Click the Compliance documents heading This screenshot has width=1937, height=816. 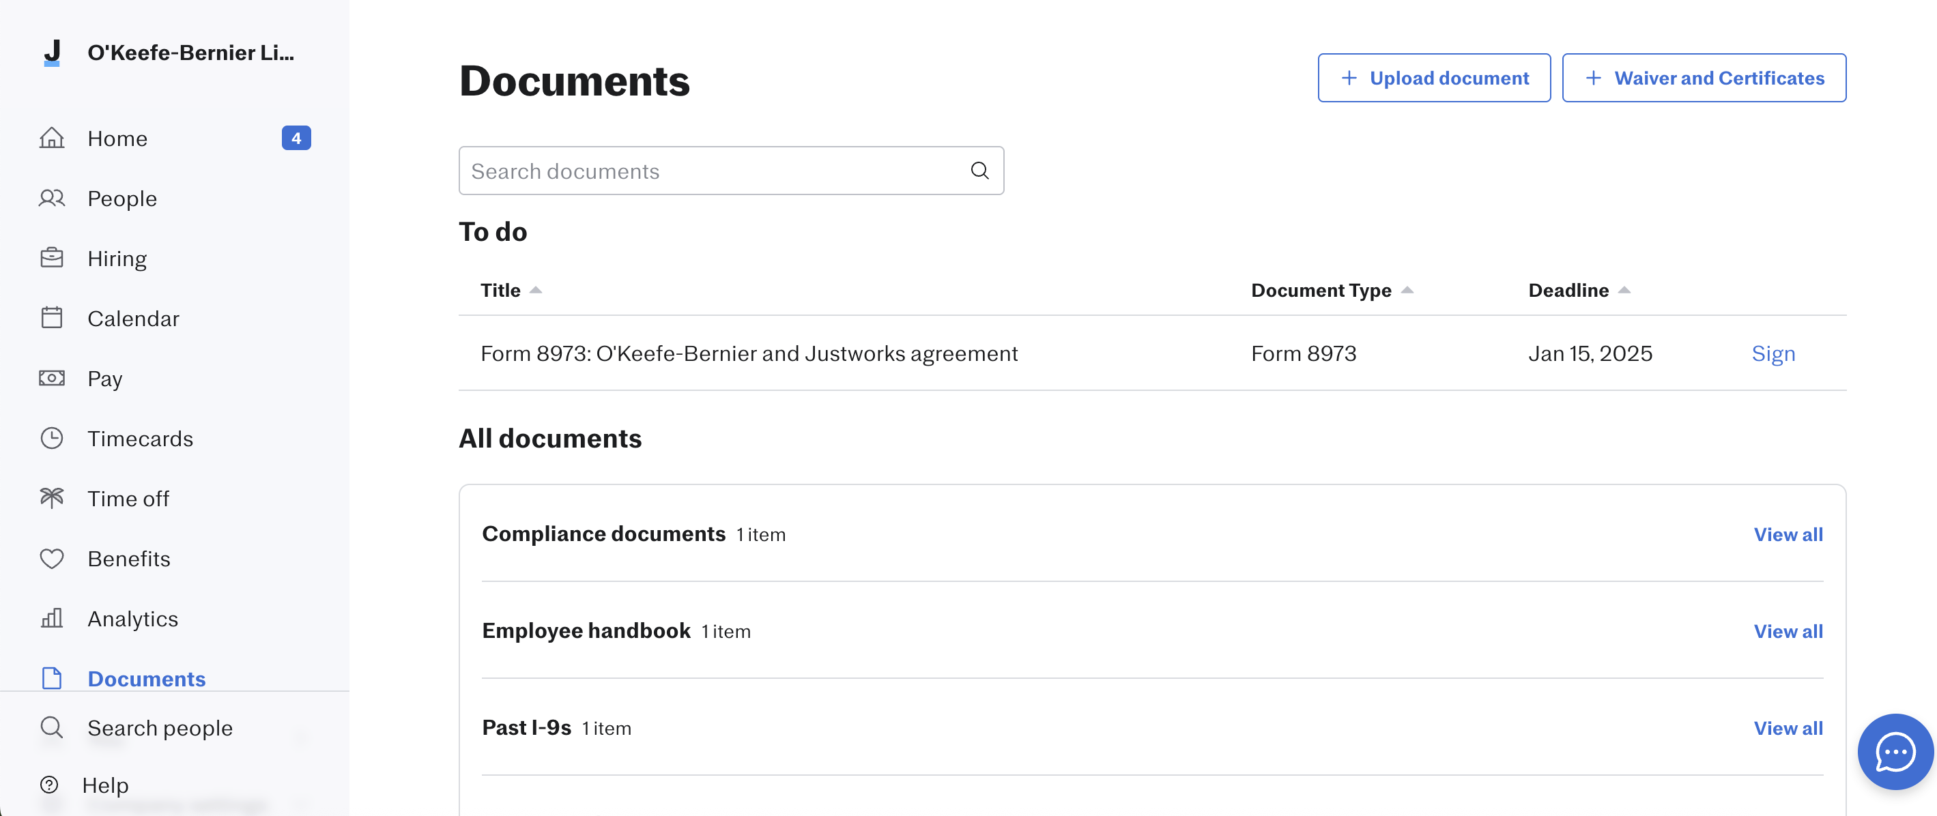(603, 534)
